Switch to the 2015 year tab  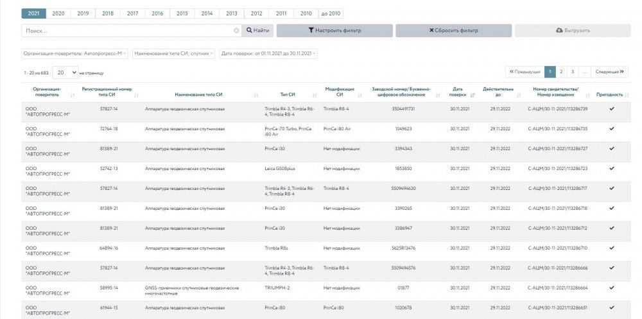182,13
